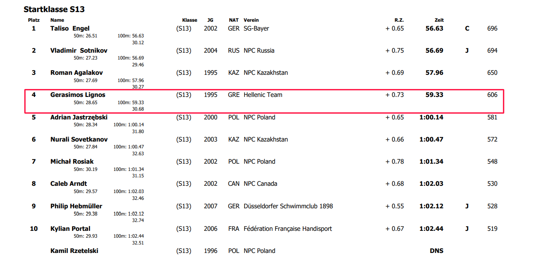The width and height of the screenshot is (541, 263).
Task: Click points value 694 for Sotnikov
Action: [x=492, y=51]
